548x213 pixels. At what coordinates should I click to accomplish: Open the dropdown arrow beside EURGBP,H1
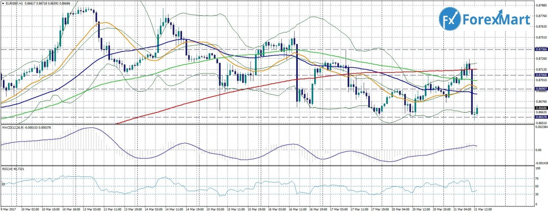click(3, 3)
